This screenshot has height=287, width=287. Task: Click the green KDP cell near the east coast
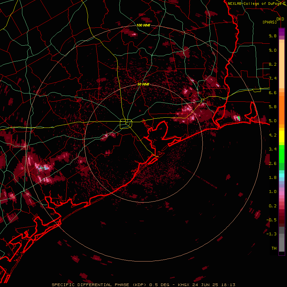tap(239, 118)
